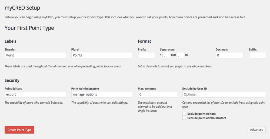Click the Exclude by User ID field
This screenshot has width=270, height=139.
224,94
